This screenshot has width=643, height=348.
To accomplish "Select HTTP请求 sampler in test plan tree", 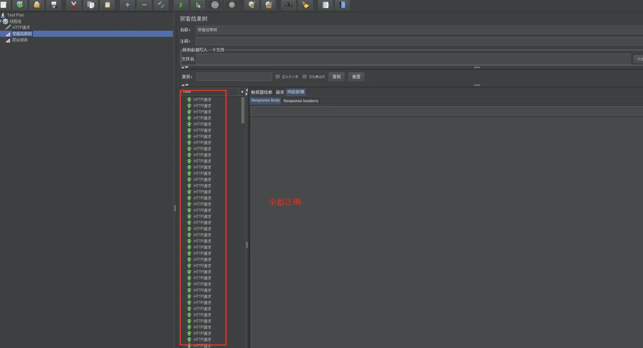I will tap(21, 28).
